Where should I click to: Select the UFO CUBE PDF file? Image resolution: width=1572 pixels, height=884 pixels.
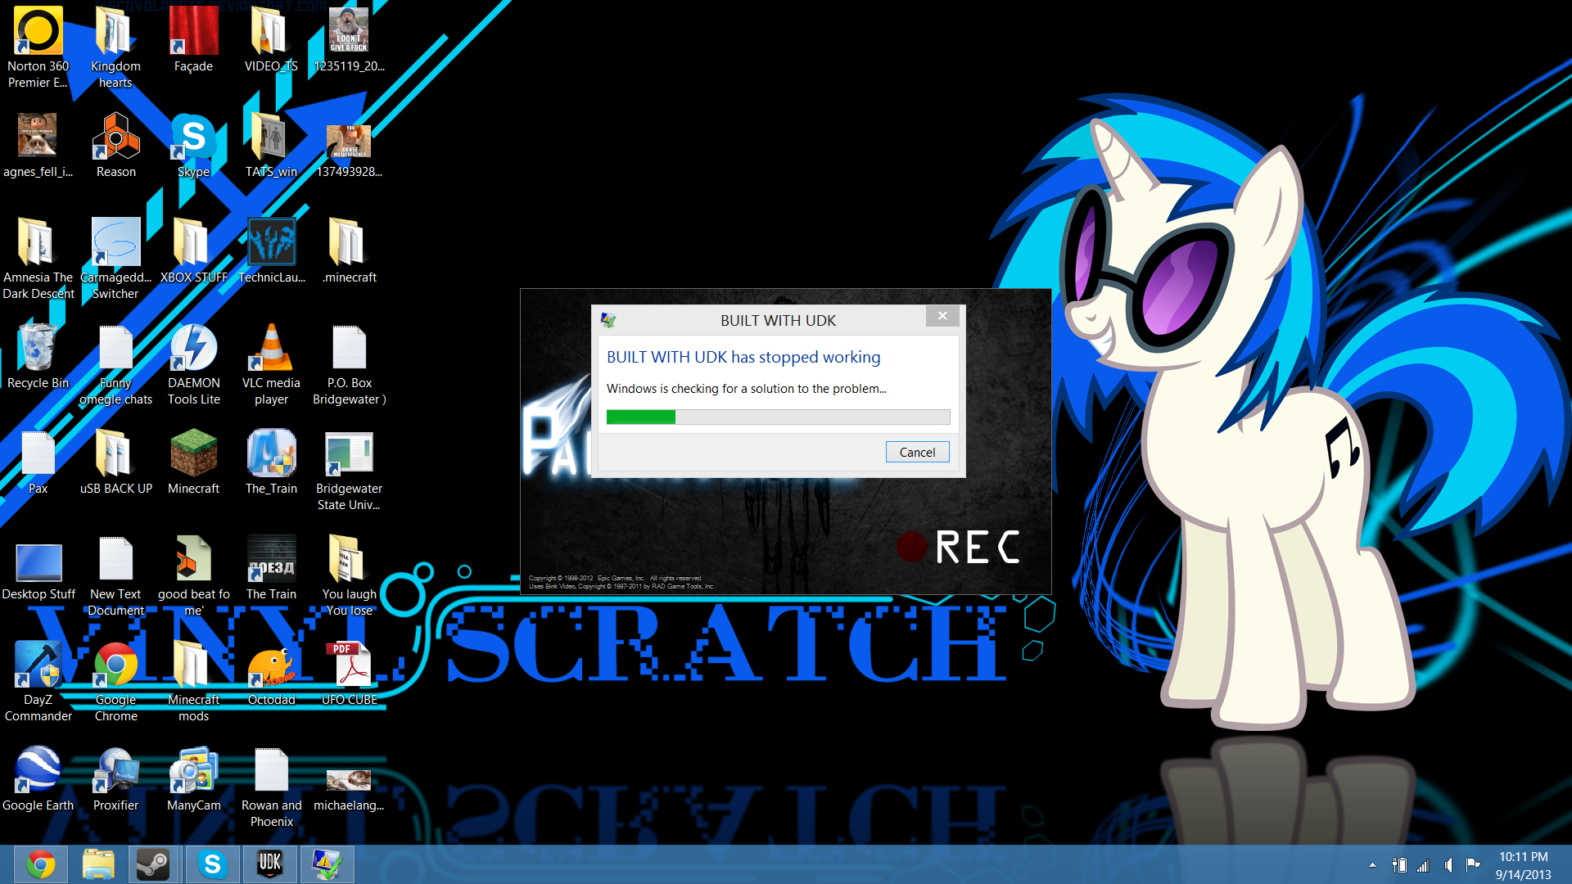(350, 667)
